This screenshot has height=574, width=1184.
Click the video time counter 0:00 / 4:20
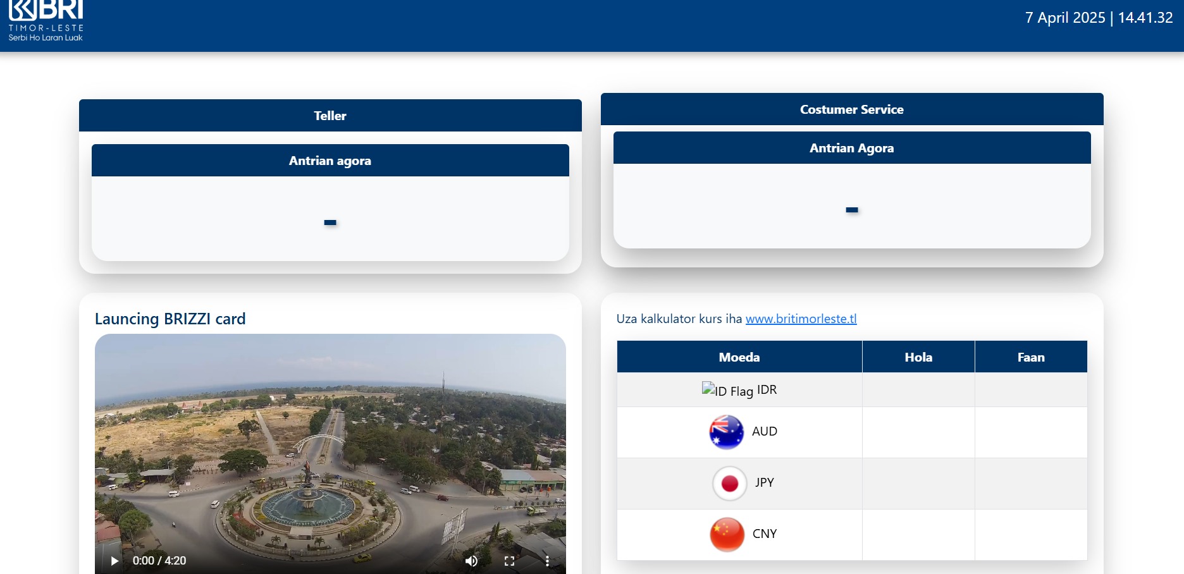(x=159, y=561)
